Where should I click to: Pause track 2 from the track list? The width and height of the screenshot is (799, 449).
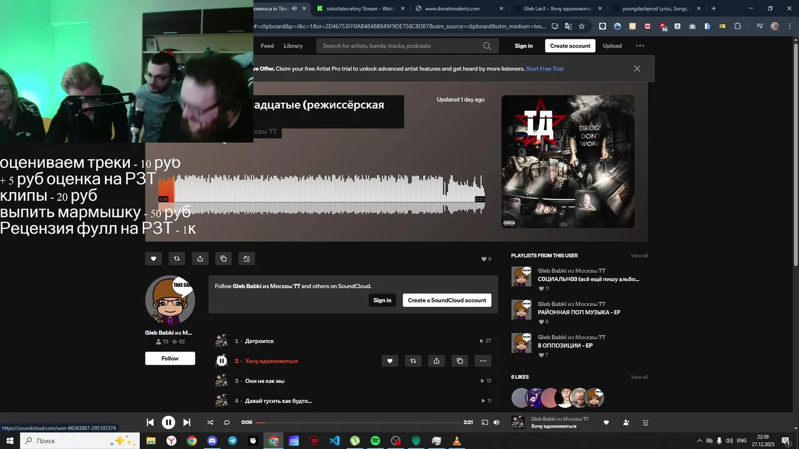(x=222, y=361)
